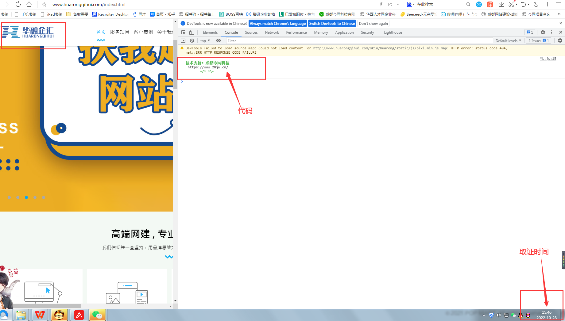Toggle browser dark mode with the moon icon

coord(536,4)
